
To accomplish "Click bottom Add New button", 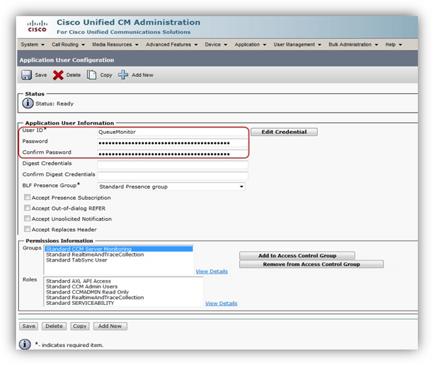I will point(110,326).
